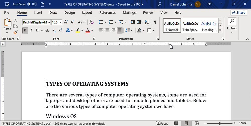Image resolution: width=251 pixels, height=126 pixels.
Task: Open the search magnifier in title bar
Action: pos(159,4)
